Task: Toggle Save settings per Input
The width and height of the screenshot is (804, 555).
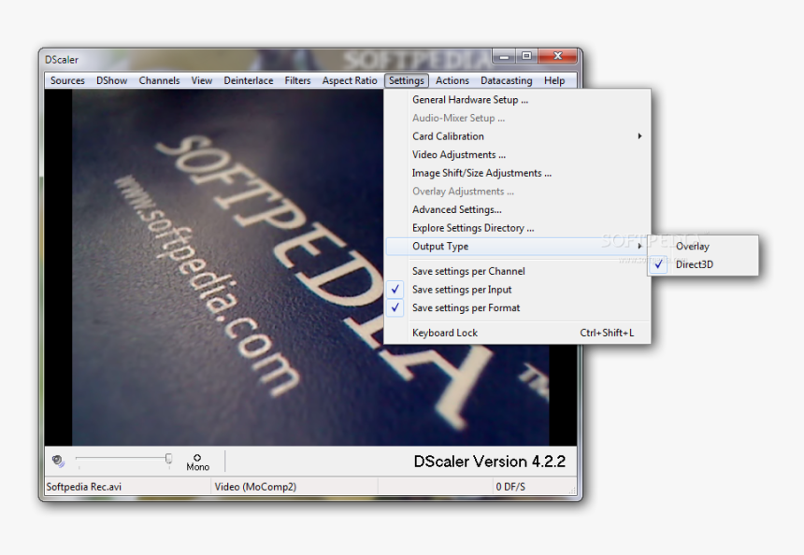Action: (x=517, y=290)
